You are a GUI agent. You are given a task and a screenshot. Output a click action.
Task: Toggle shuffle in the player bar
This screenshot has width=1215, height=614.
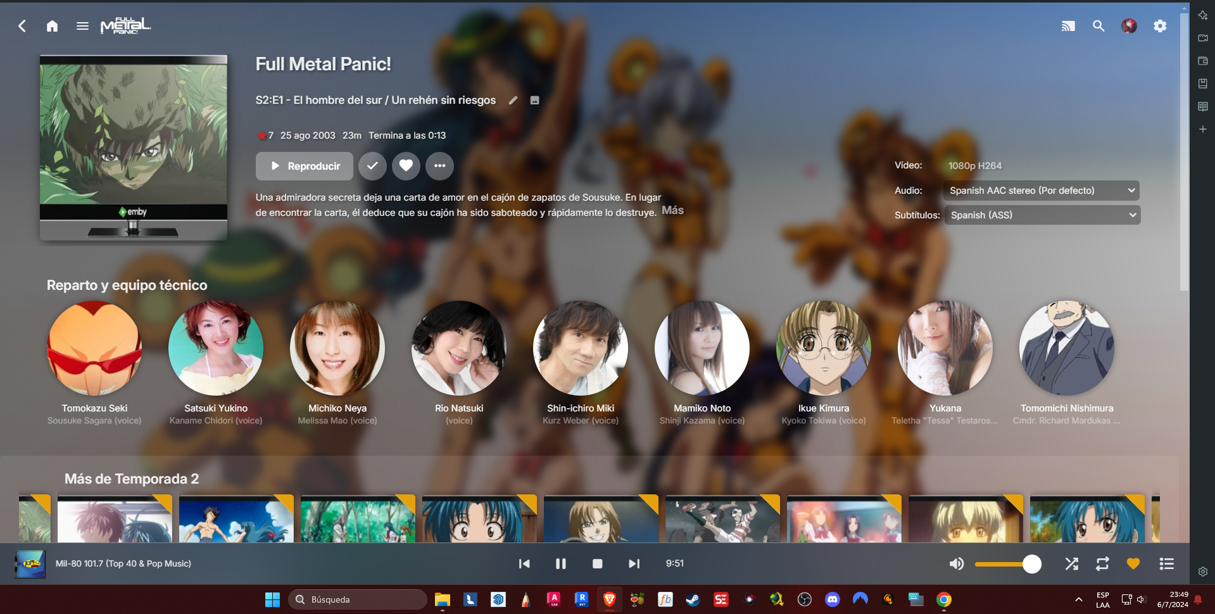[1071, 563]
